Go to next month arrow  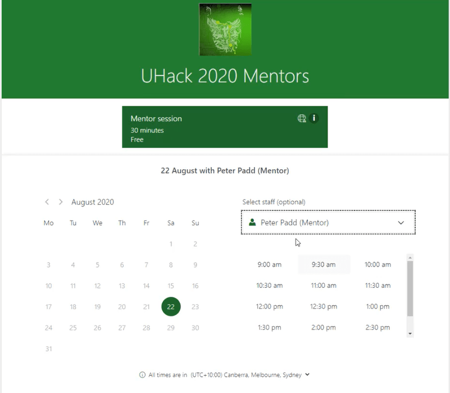[x=61, y=202]
